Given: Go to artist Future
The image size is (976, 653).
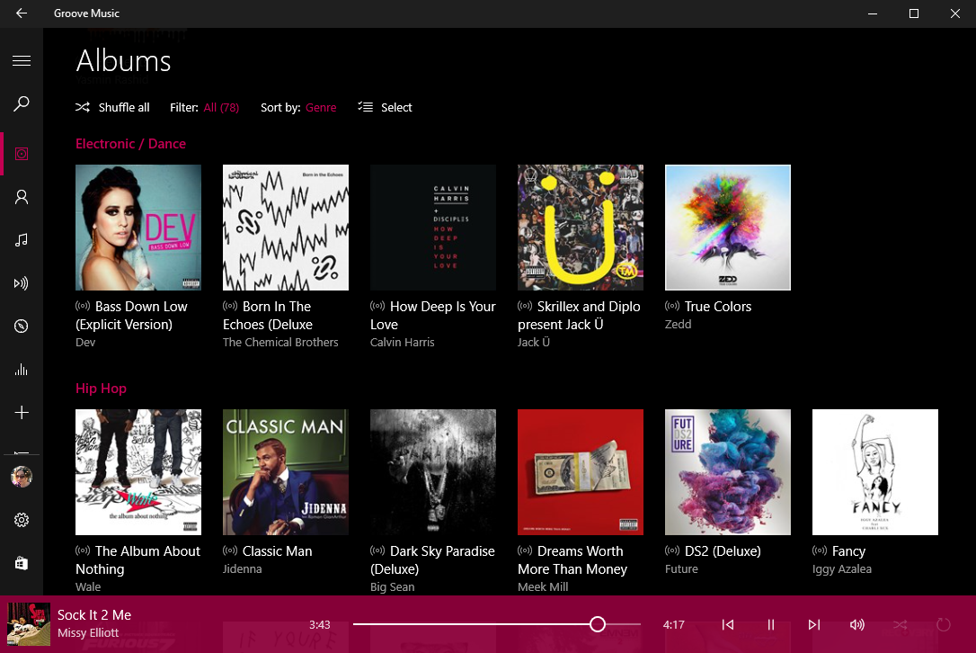Looking at the screenshot, I should [681, 568].
